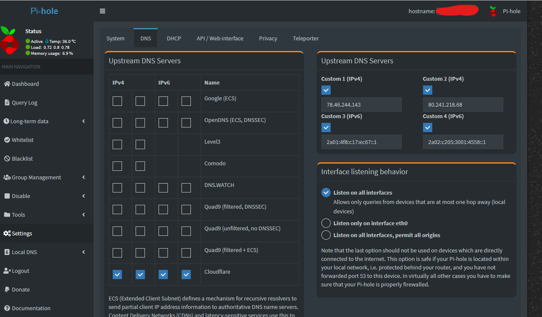
Task: Enable the first DNS.WATCH IPv6 checkbox
Action: (x=163, y=188)
